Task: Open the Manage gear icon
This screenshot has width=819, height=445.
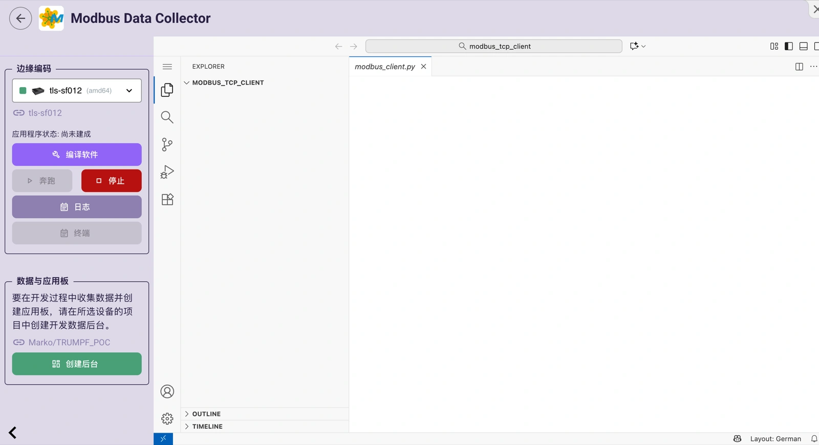Action: (x=167, y=419)
